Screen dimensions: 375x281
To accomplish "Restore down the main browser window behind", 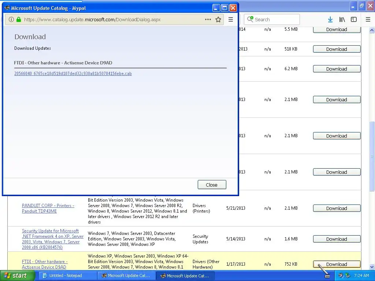I will [x=362, y=6].
